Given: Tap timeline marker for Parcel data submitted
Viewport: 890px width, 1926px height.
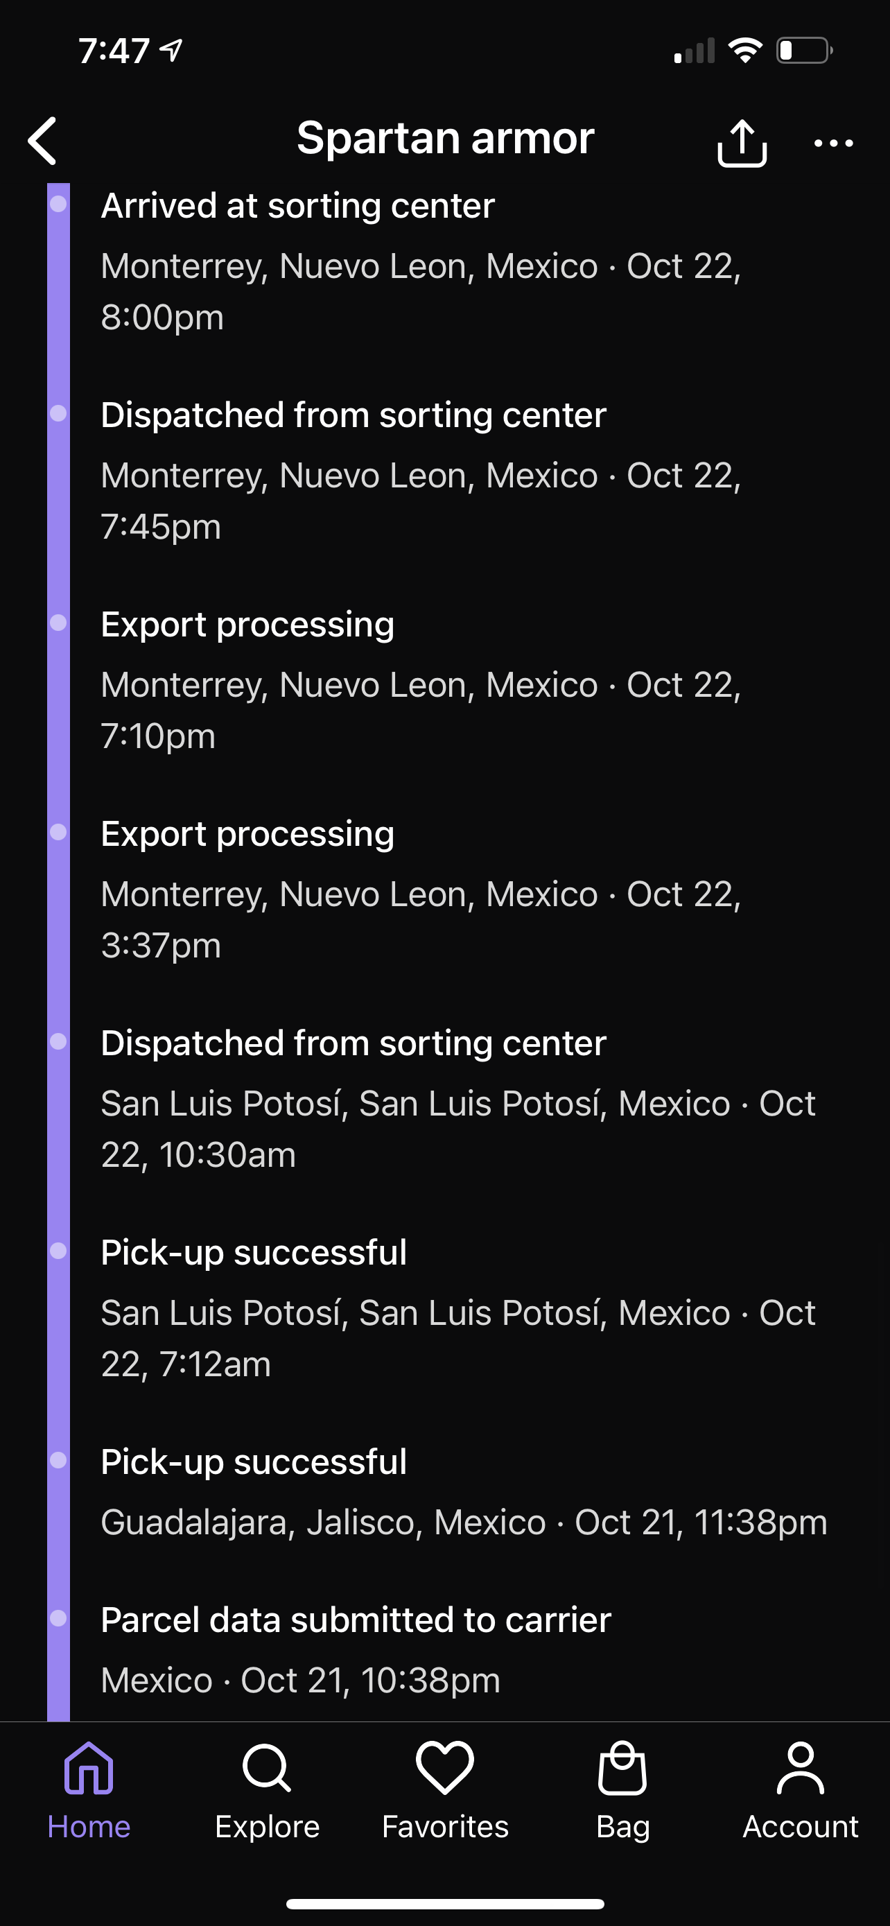Looking at the screenshot, I should pos(58,1618).
